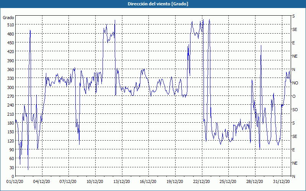This screenshot has width=306, height=191.
Task: Click the 330 value on the left axis
Action: 10,78
